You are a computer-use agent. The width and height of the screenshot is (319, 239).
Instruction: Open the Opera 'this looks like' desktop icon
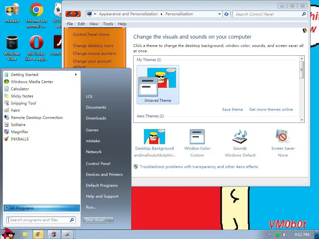[36, 48]
